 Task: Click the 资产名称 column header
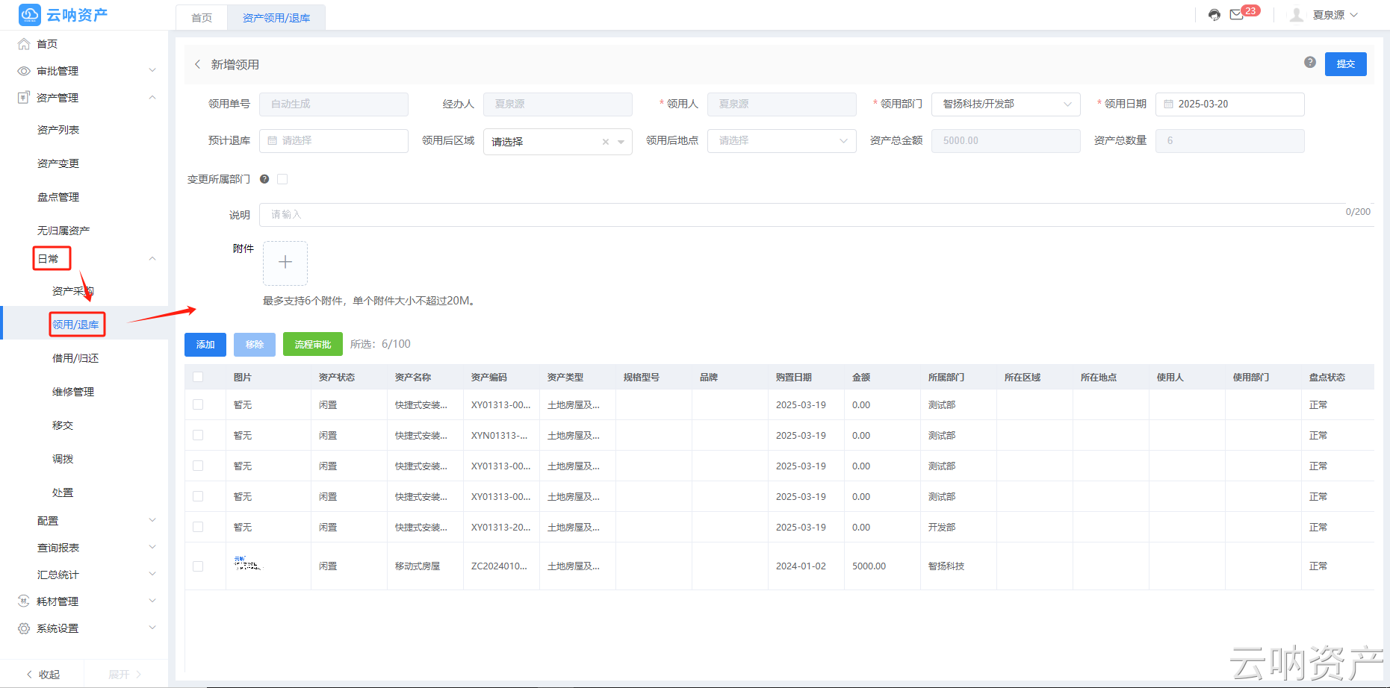tap(413, 378)
